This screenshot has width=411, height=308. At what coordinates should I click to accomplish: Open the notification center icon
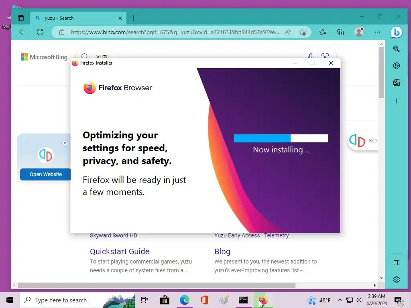(x=399, y=300)
